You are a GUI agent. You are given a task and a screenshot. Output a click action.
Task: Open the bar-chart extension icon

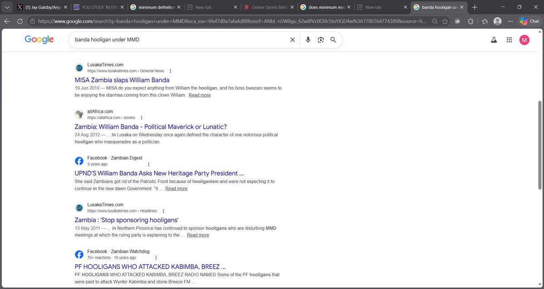458,21
